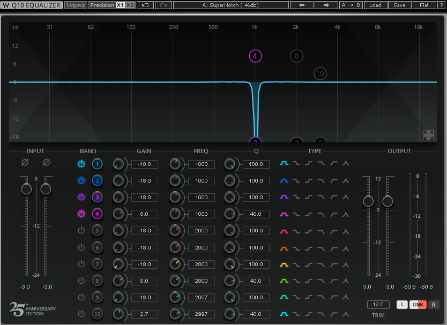Screen dimensions: 447x325
Task: Click band 7 frequency field showing 2000
Action: pos(202,264)
